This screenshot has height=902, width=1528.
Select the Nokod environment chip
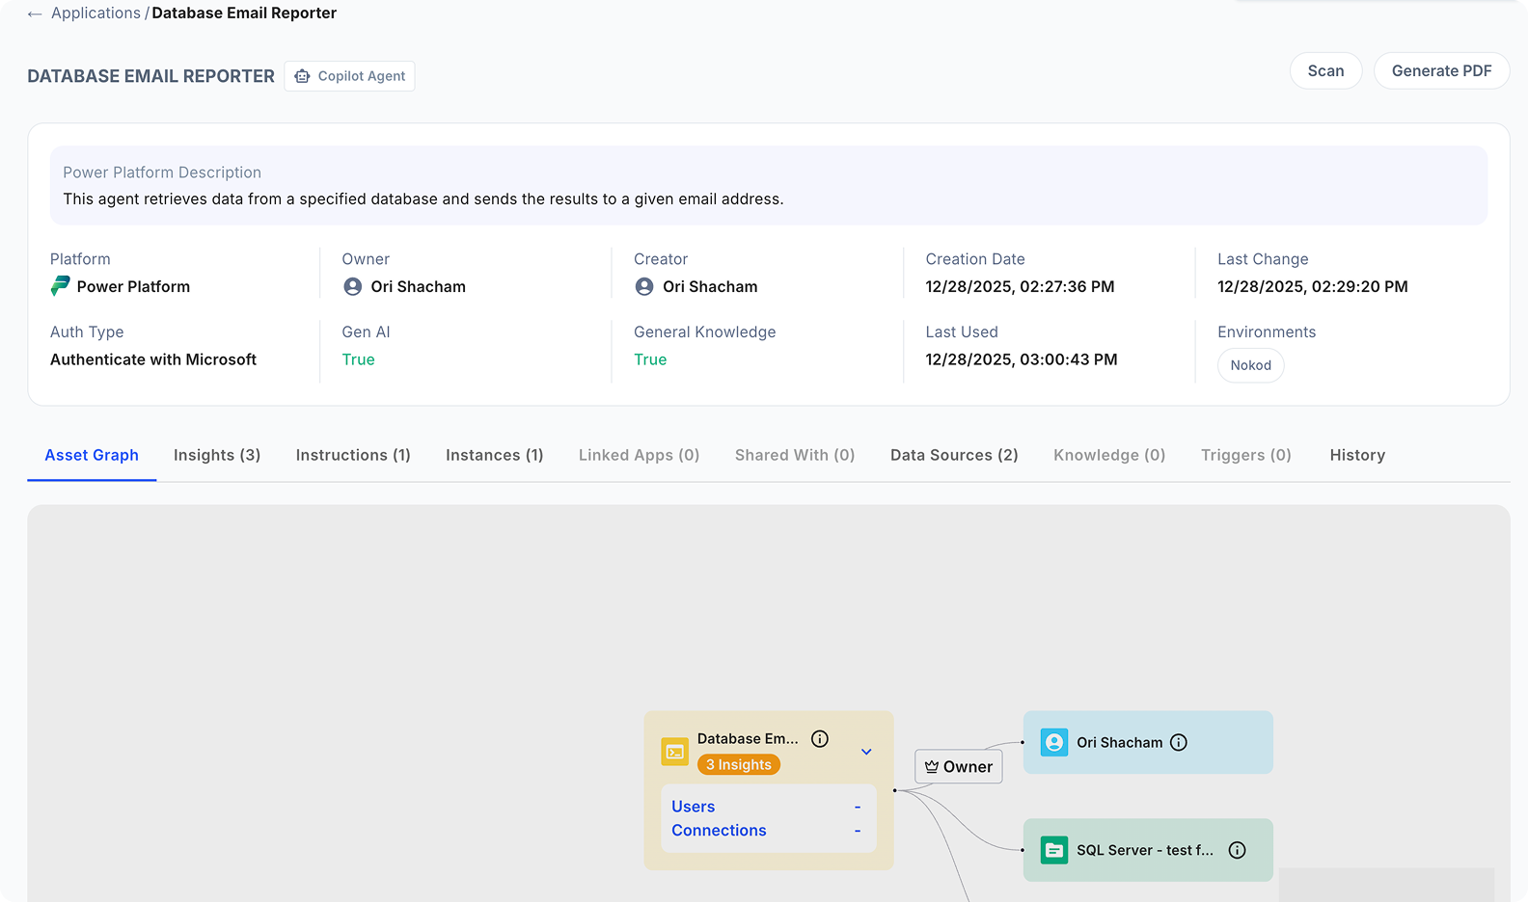coord(1250,365)
